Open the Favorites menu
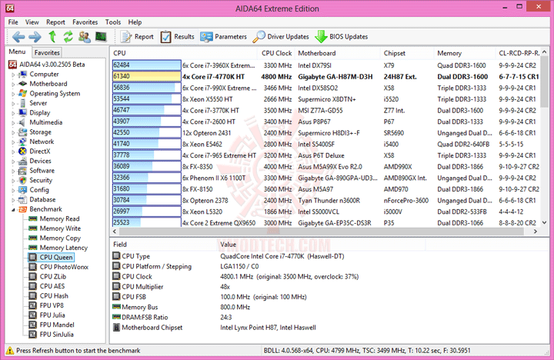The height and width of the screenshot is (360, 554). point(85,22)
